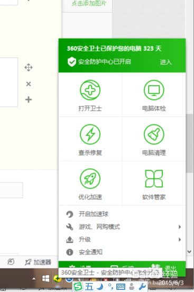
Task: Toggle 五 wubi input mode
Action: point(89,286)
